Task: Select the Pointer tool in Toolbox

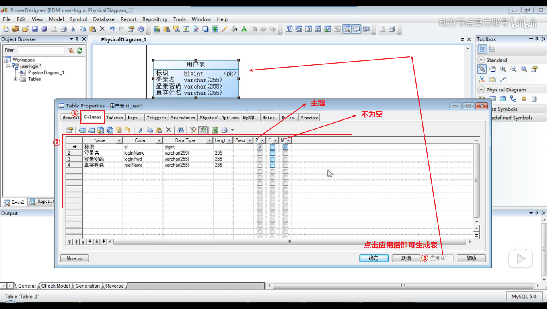Action: coord(482,69)
